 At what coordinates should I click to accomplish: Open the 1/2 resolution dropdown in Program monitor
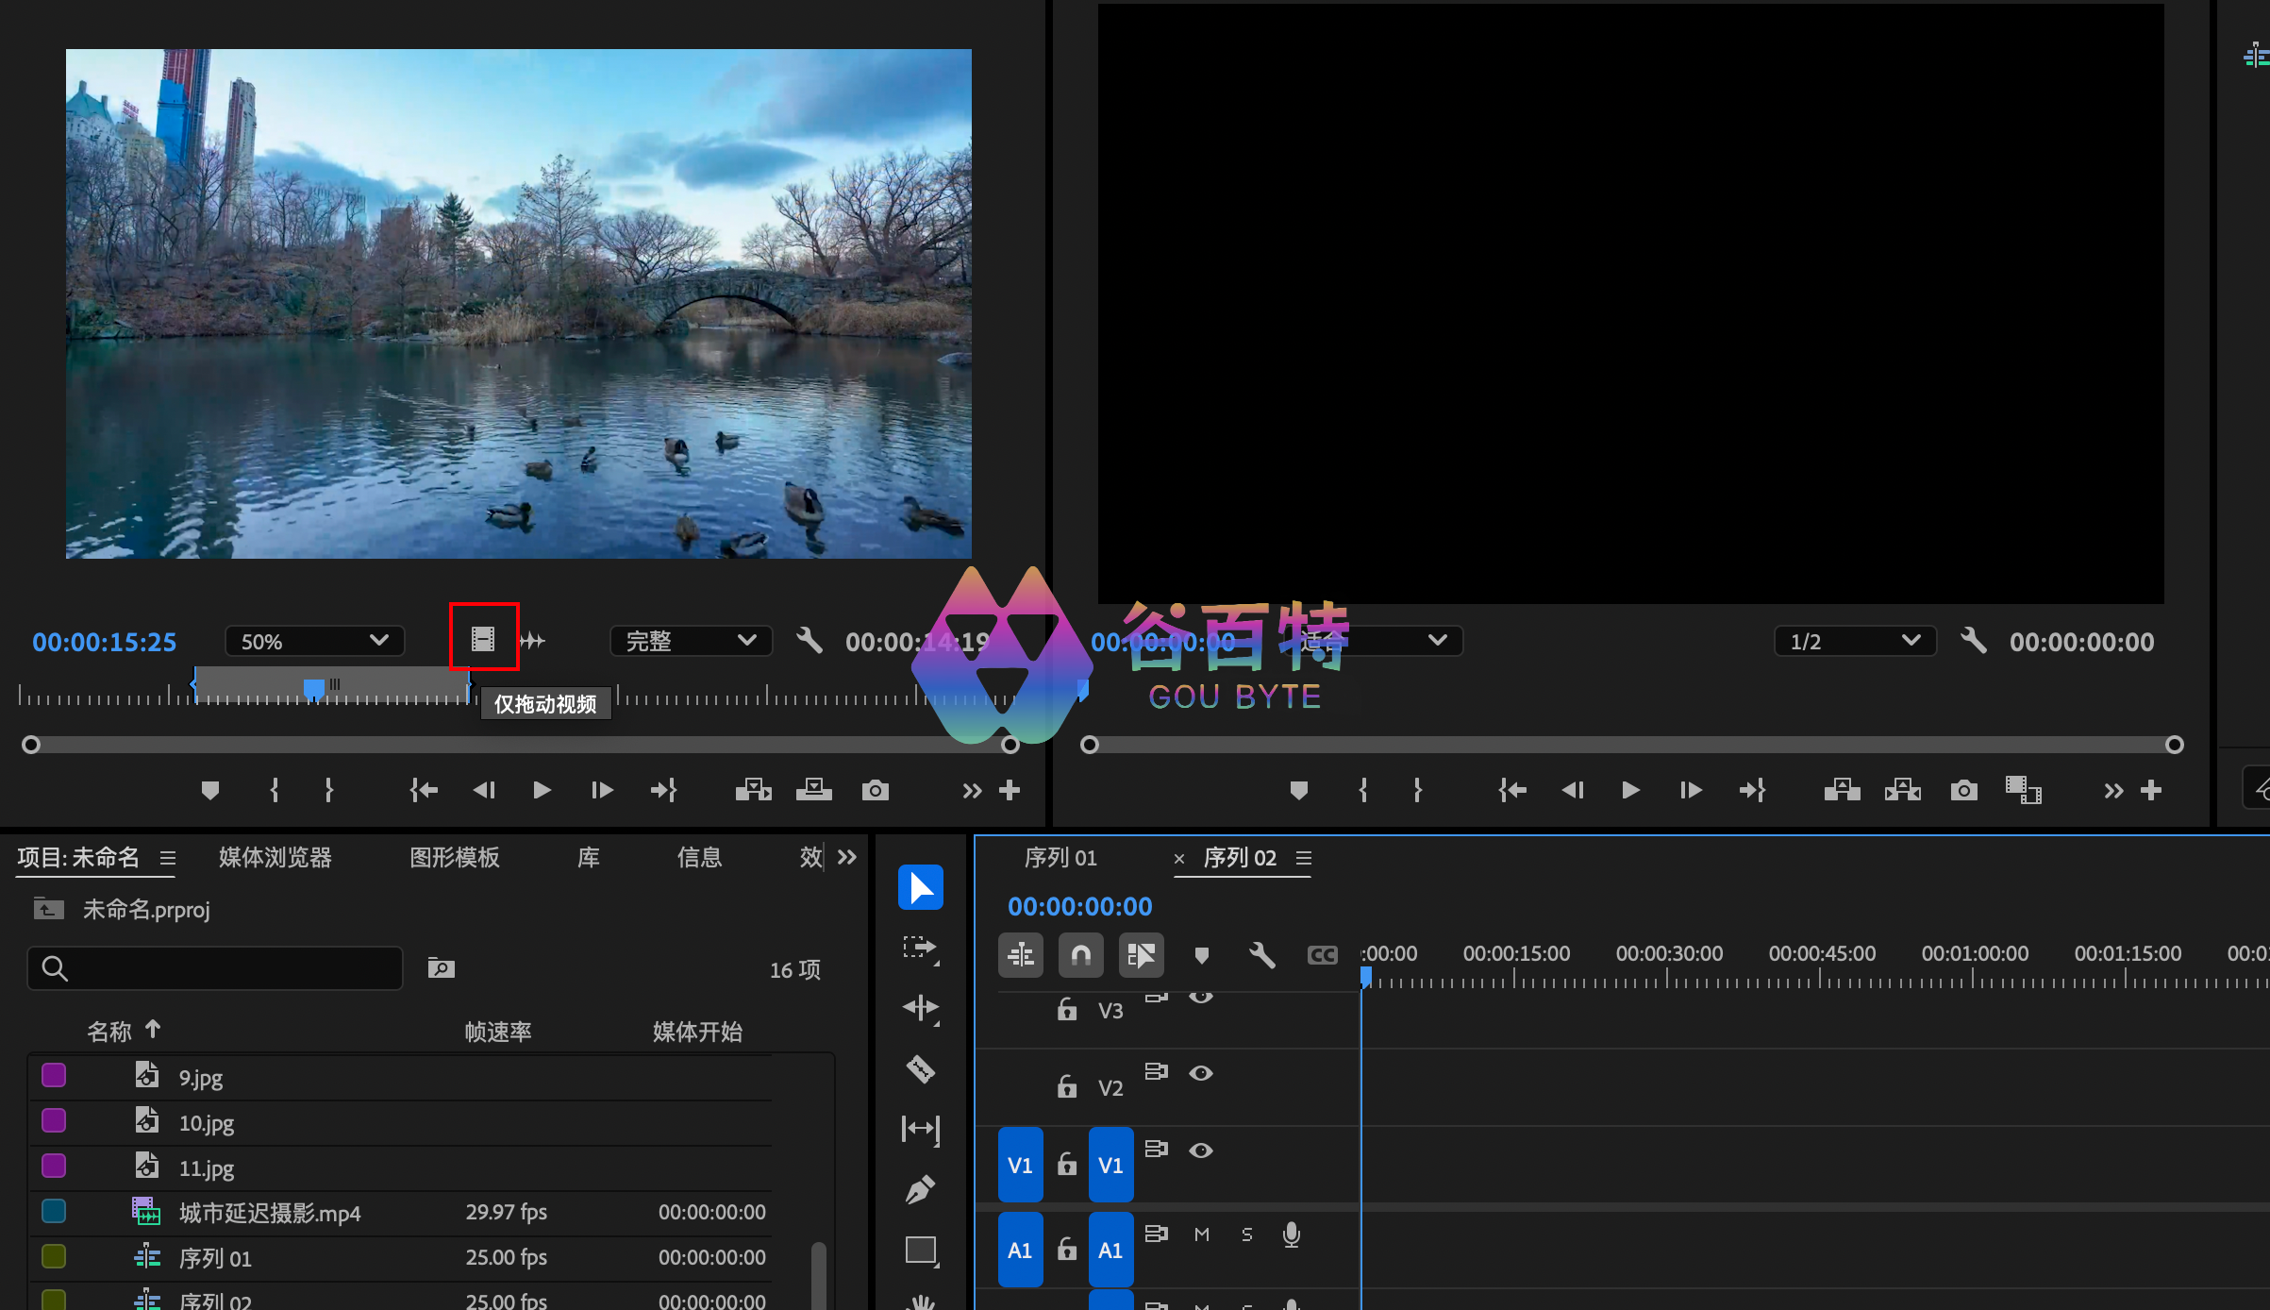[x=1854, y=641]
